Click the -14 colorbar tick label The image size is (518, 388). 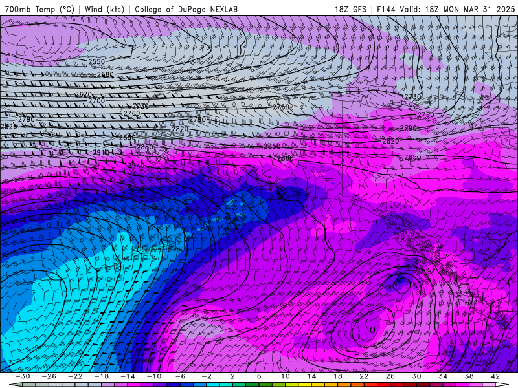click(x=128, y=376)
